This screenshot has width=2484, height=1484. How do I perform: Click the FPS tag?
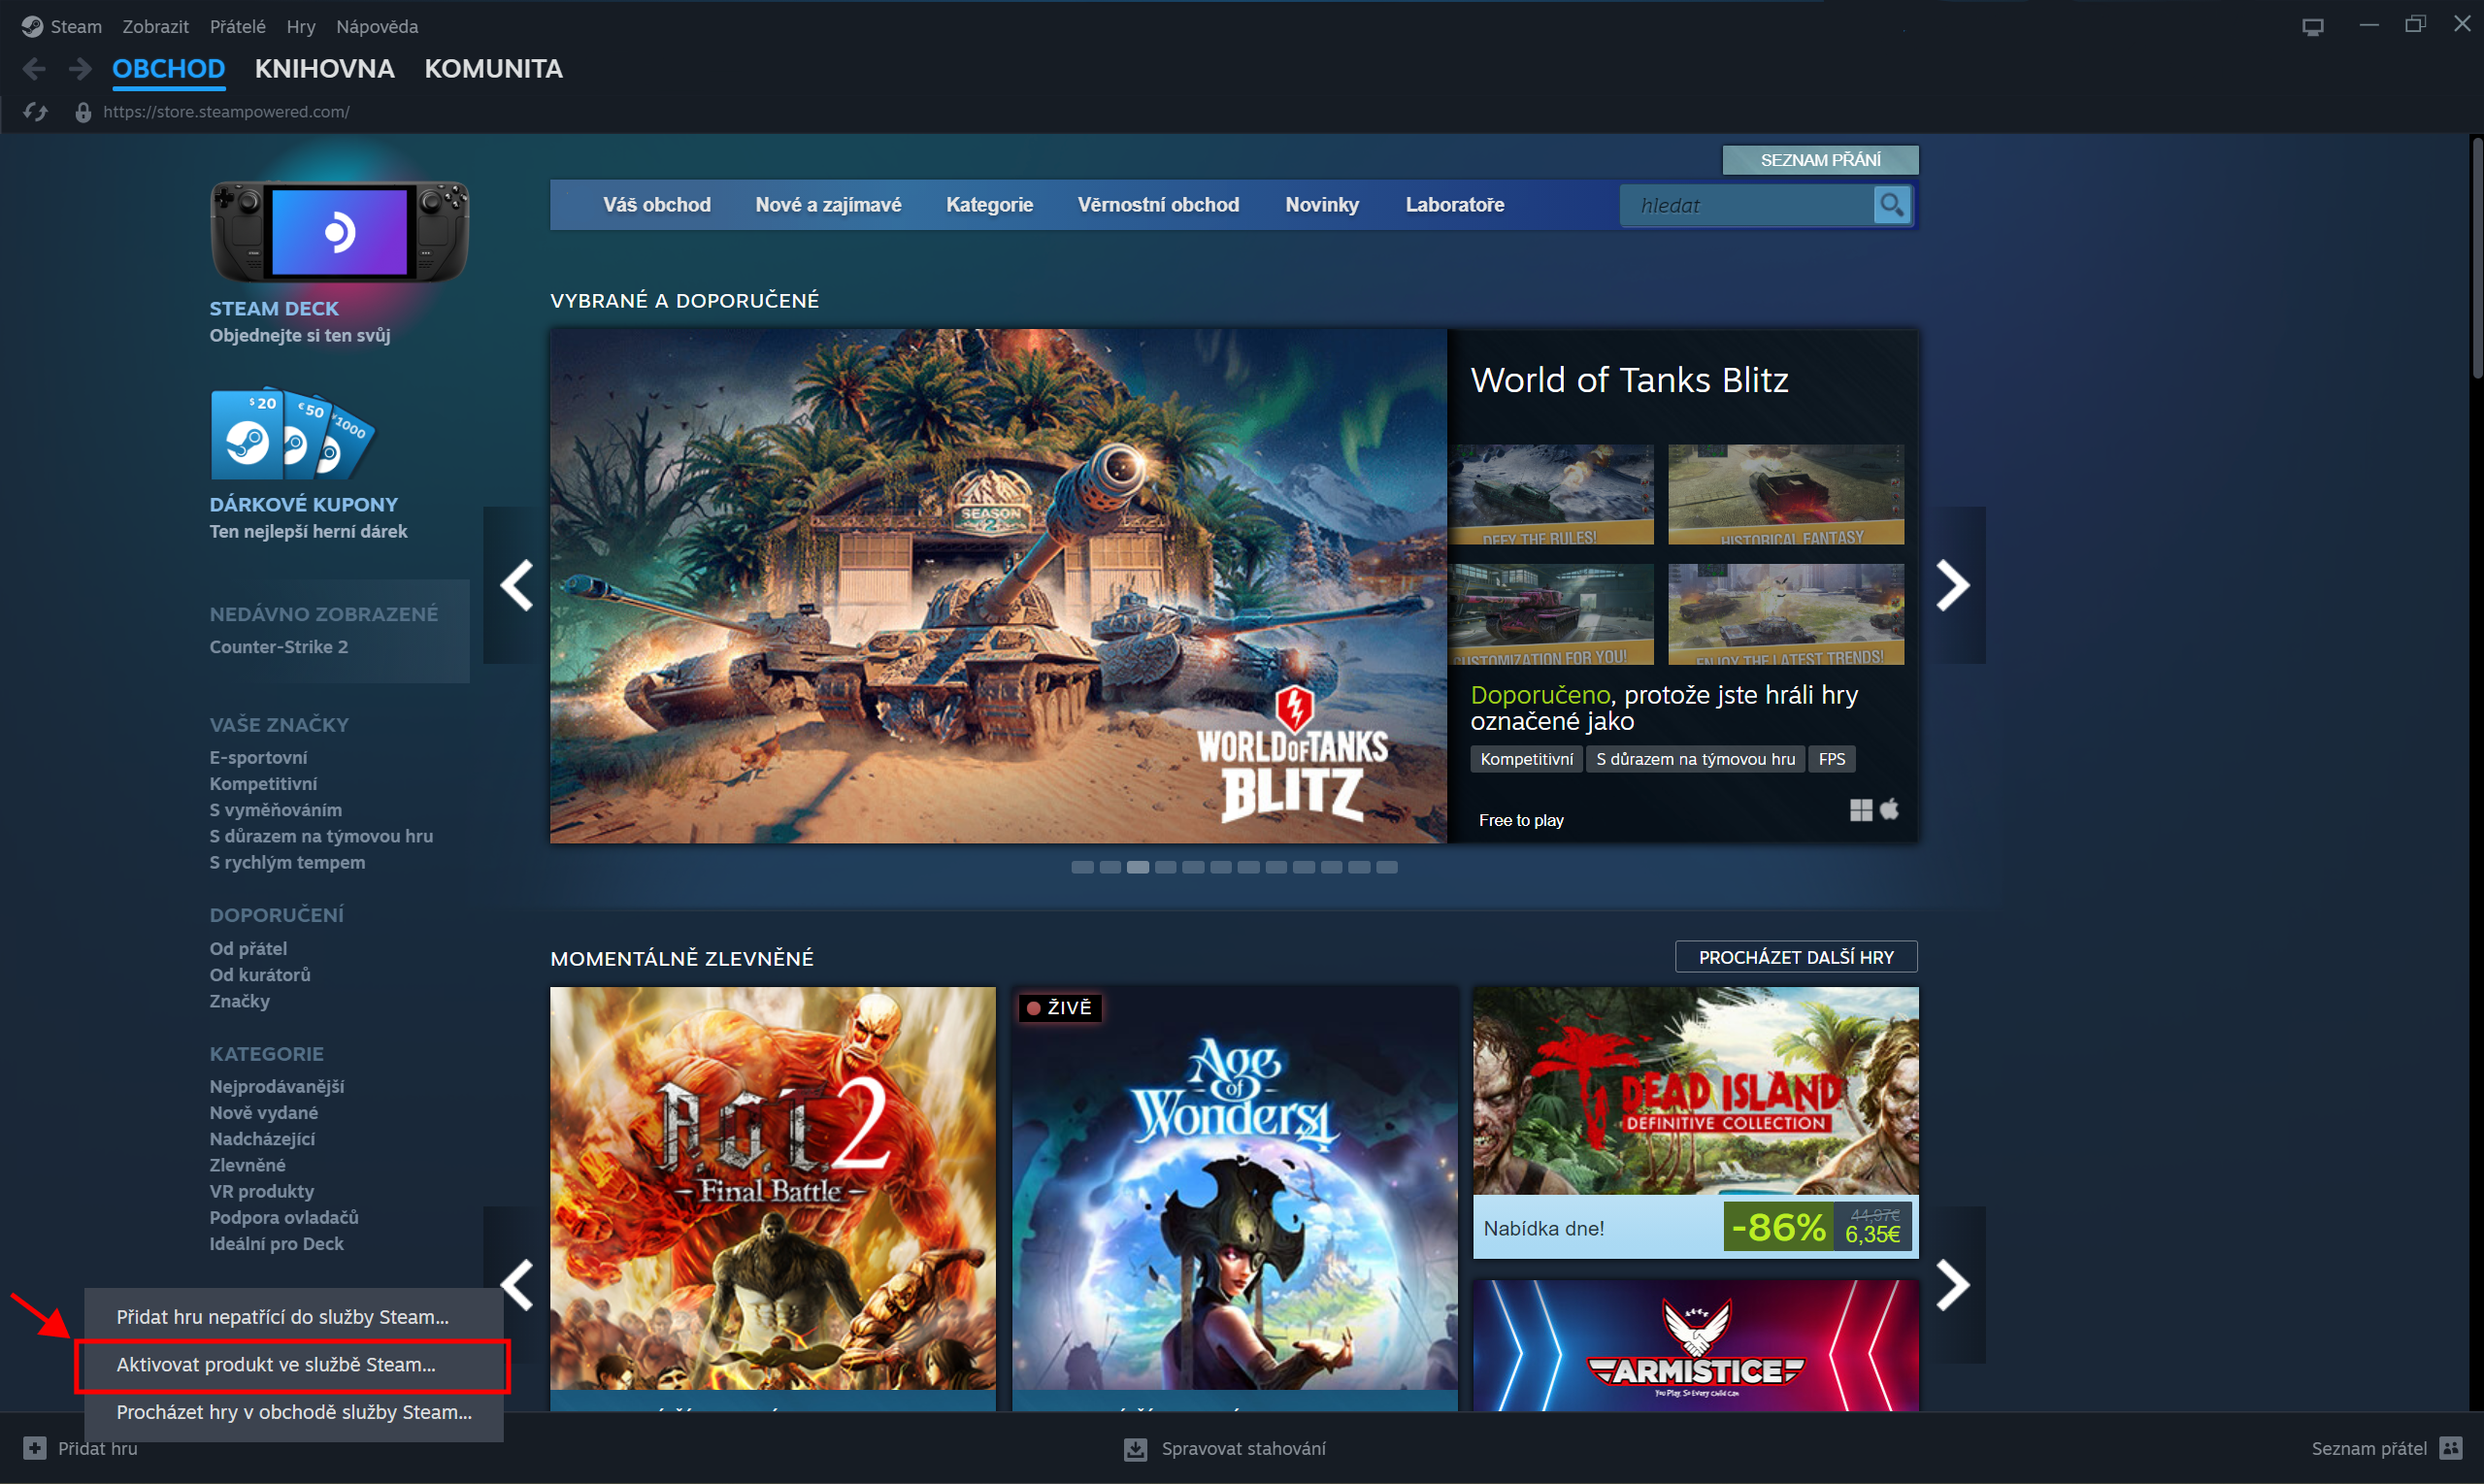tap(1831, 759)
